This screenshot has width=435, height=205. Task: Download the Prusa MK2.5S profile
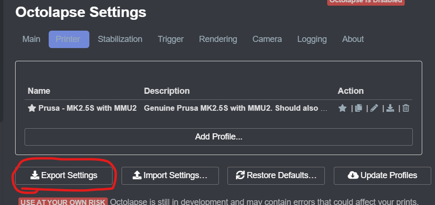(390, 108)
